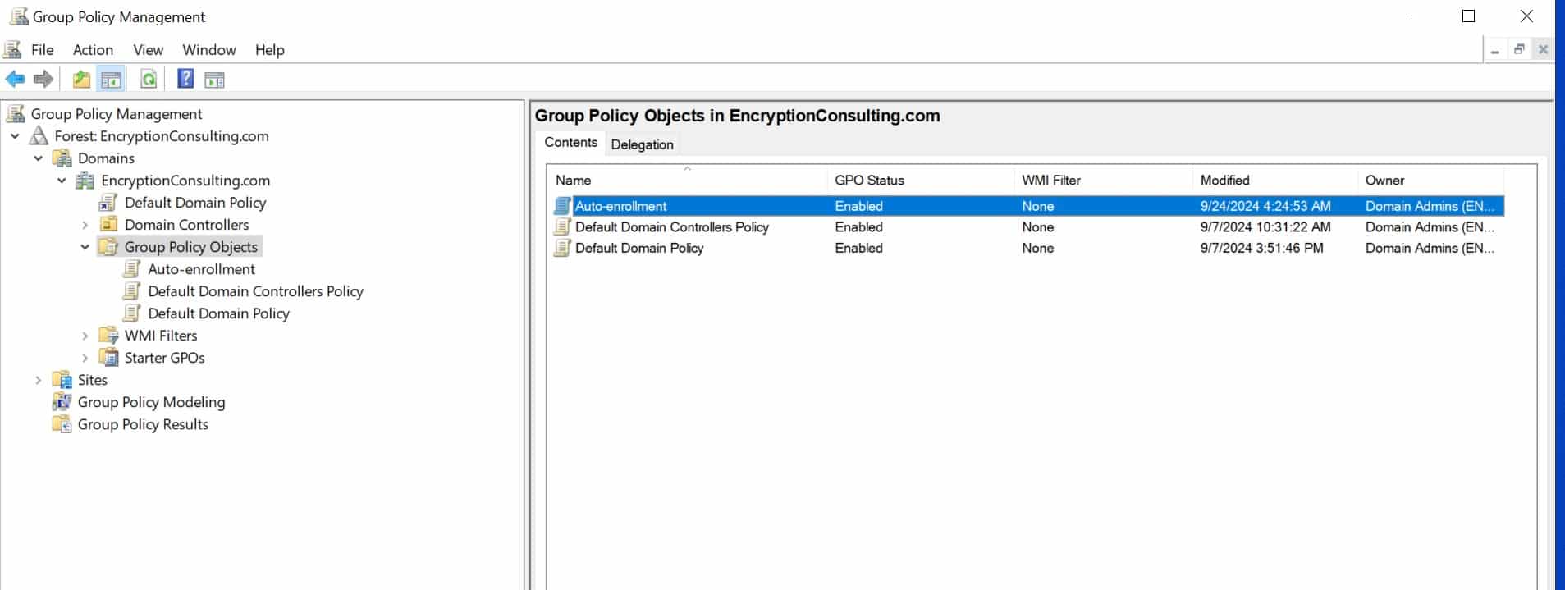The height and width of the screenshot is (590, 1565).
Task: Click Group Policy Results icon in tree
Action: coord(62,424)
